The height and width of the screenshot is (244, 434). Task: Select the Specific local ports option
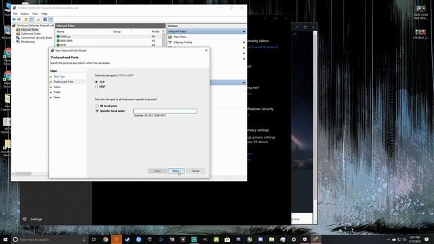97,110
